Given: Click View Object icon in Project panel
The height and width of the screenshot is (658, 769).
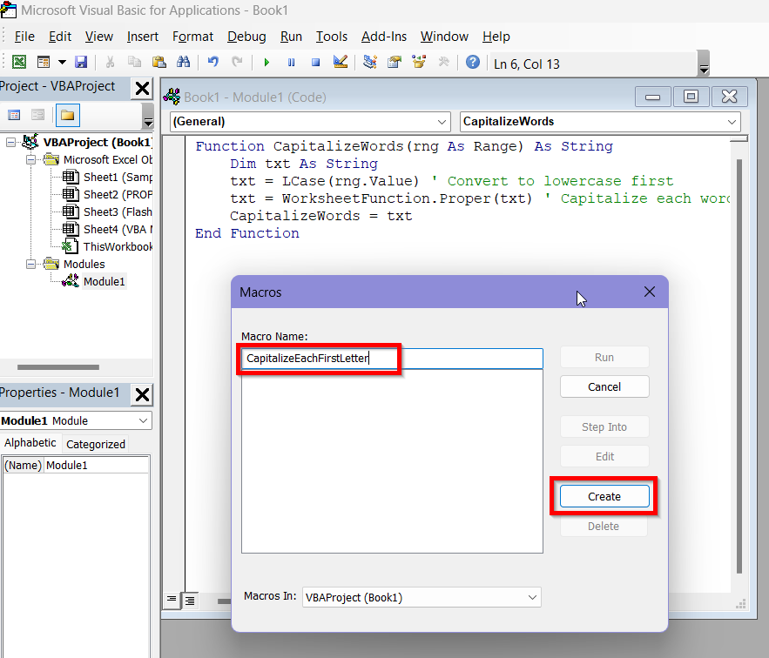Looking at the screenshot, I should coord(37,115).
